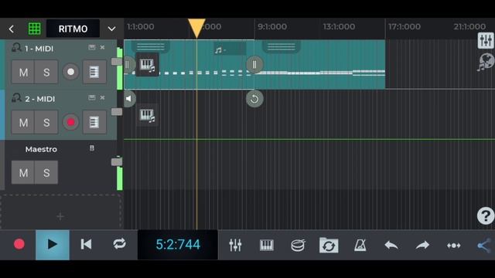
Task: Open the second clip's header menu lines
Action: pos(282,47)
